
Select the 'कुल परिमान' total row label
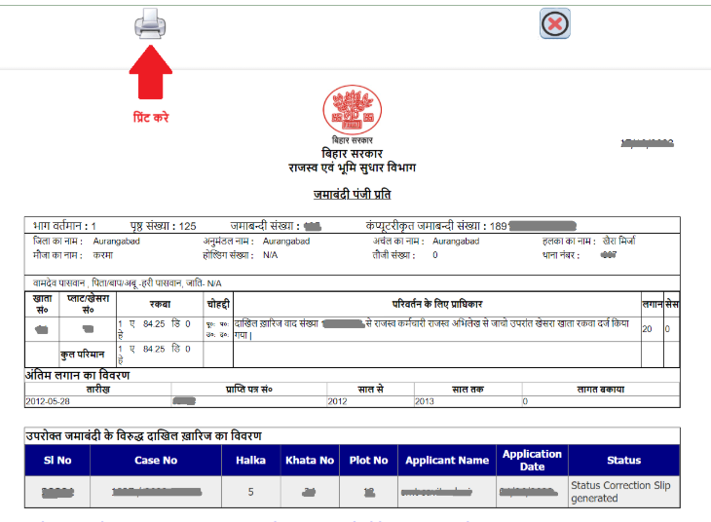click(x=81, y=354)
